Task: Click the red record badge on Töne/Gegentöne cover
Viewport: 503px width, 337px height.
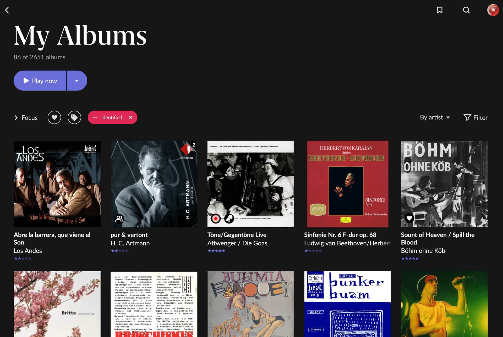Action: (x=216, y=218)
